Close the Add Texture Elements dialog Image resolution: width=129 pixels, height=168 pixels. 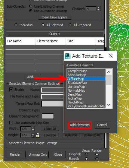click(111, 56)
